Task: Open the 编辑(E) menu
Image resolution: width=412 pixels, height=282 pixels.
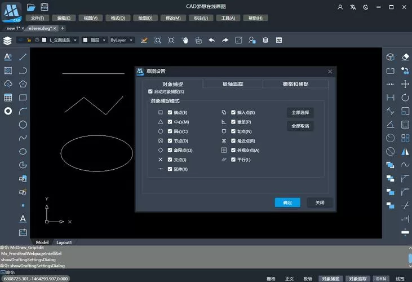Action: 64,18
